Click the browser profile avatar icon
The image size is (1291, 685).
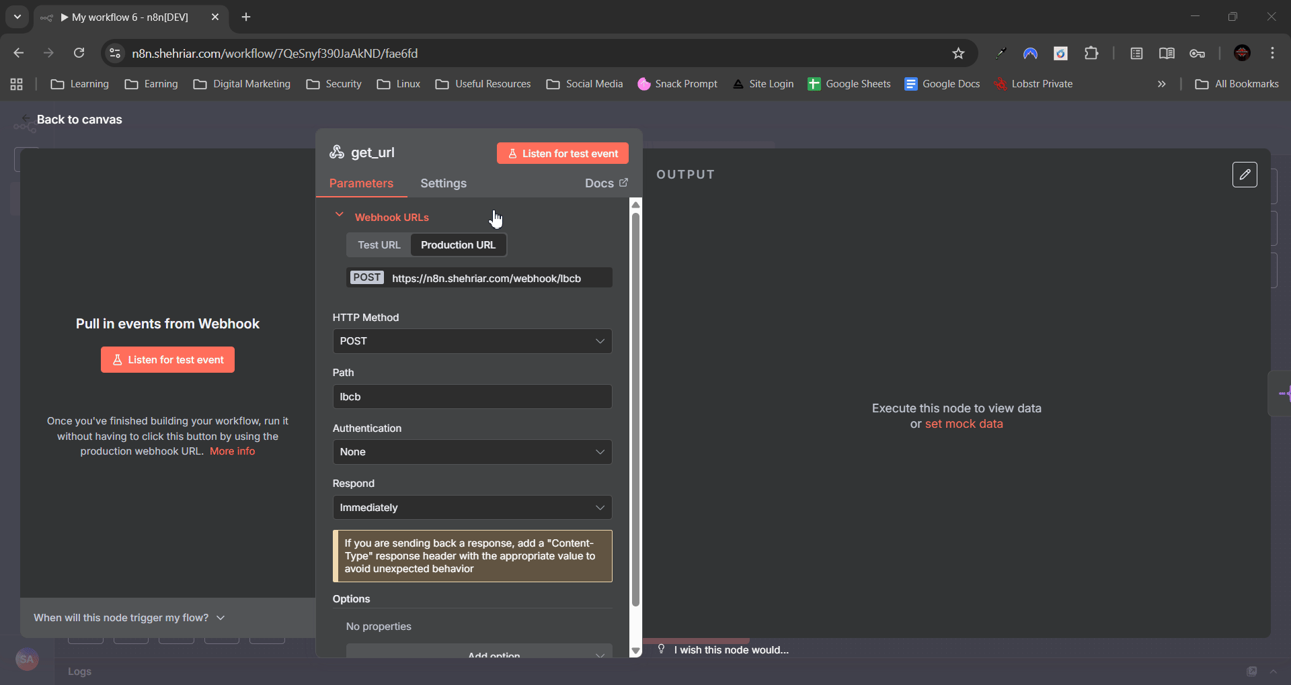(x=1242, y=53)
